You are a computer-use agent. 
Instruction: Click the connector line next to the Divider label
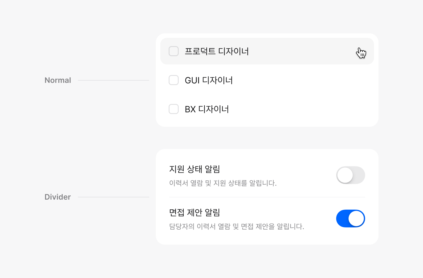click(113, 197)
